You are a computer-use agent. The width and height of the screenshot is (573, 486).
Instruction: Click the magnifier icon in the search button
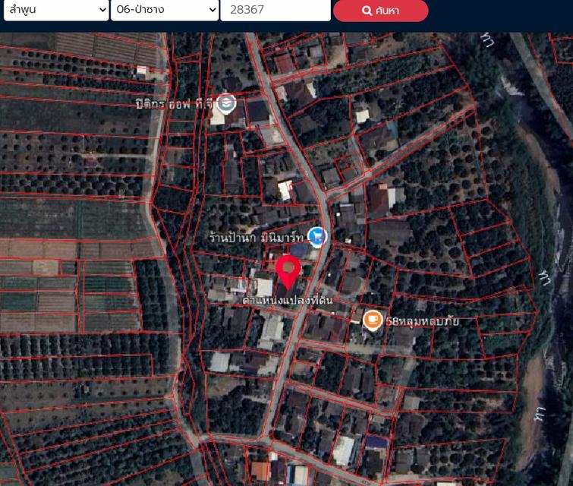[x=367, y=11]
